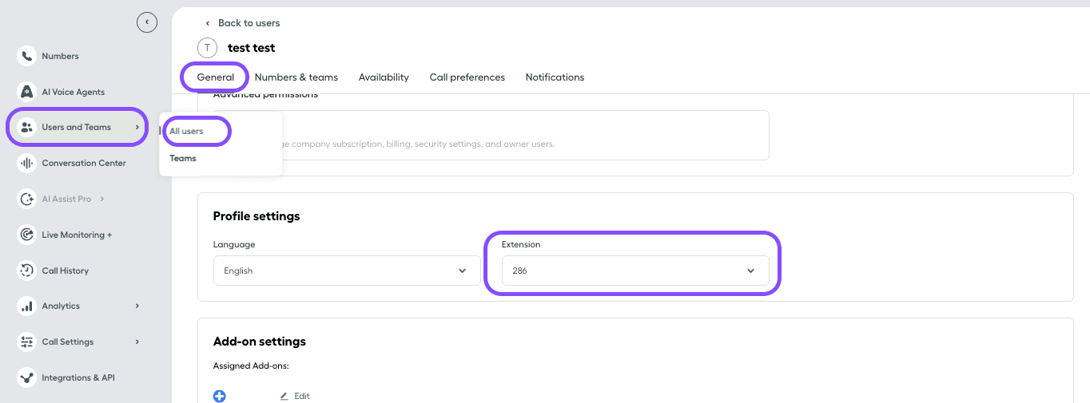Switch to the General tab
The height and width of the screenshot is (403, 1090).
tap(216, 77)
